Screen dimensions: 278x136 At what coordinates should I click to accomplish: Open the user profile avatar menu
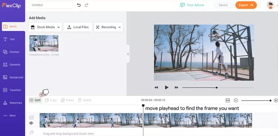tap(270, 5)
